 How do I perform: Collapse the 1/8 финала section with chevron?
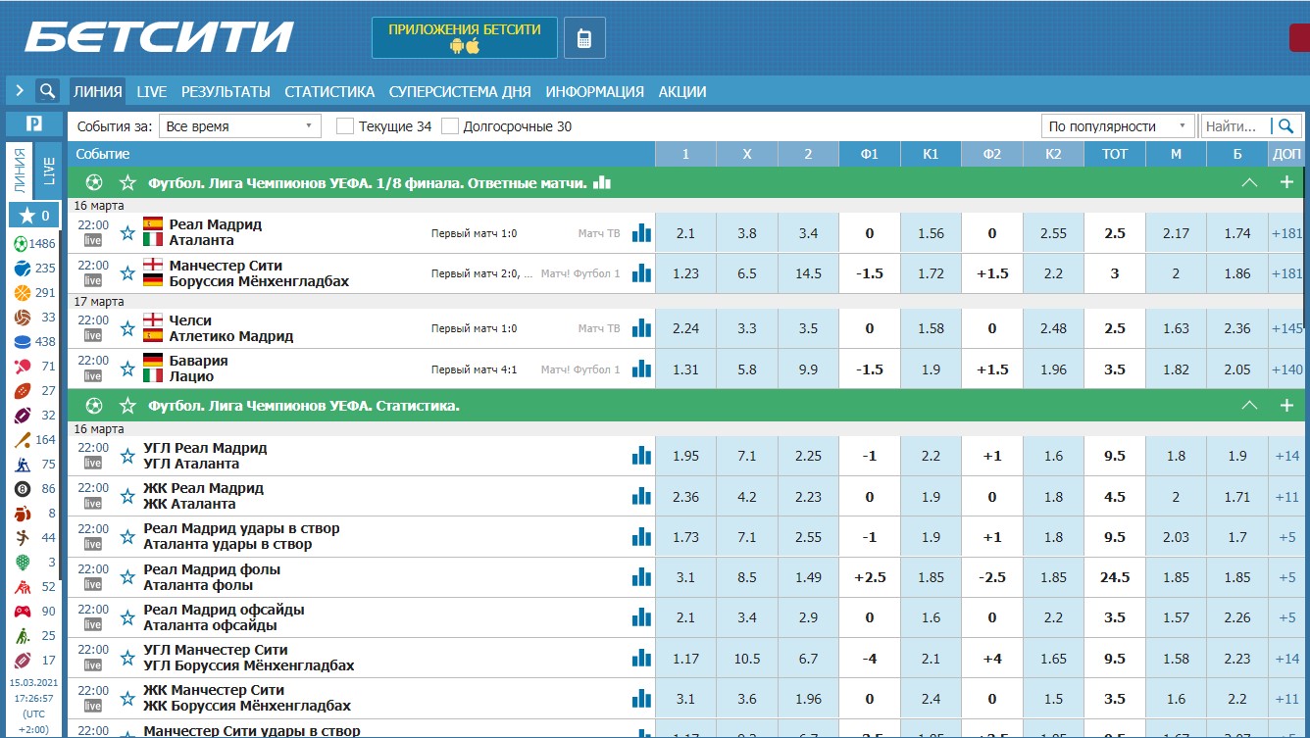pyautogui.click(x=1249, y=182)
